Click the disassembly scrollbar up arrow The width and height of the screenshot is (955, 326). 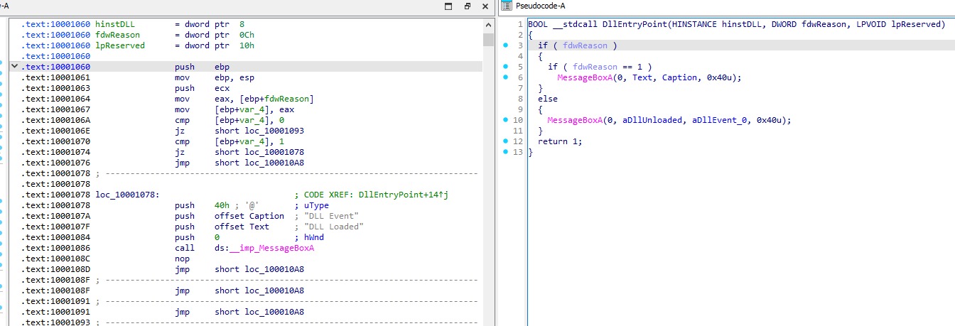488,23
